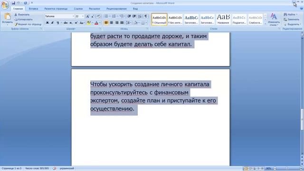Switch to Print Layout view in status bar
The width and height of the screenshot is (304, 171).
coord(246,169)
